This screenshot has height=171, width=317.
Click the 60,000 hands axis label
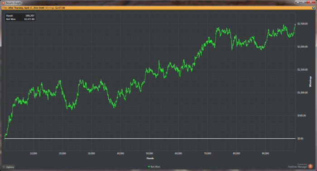(x=178, y=153)
